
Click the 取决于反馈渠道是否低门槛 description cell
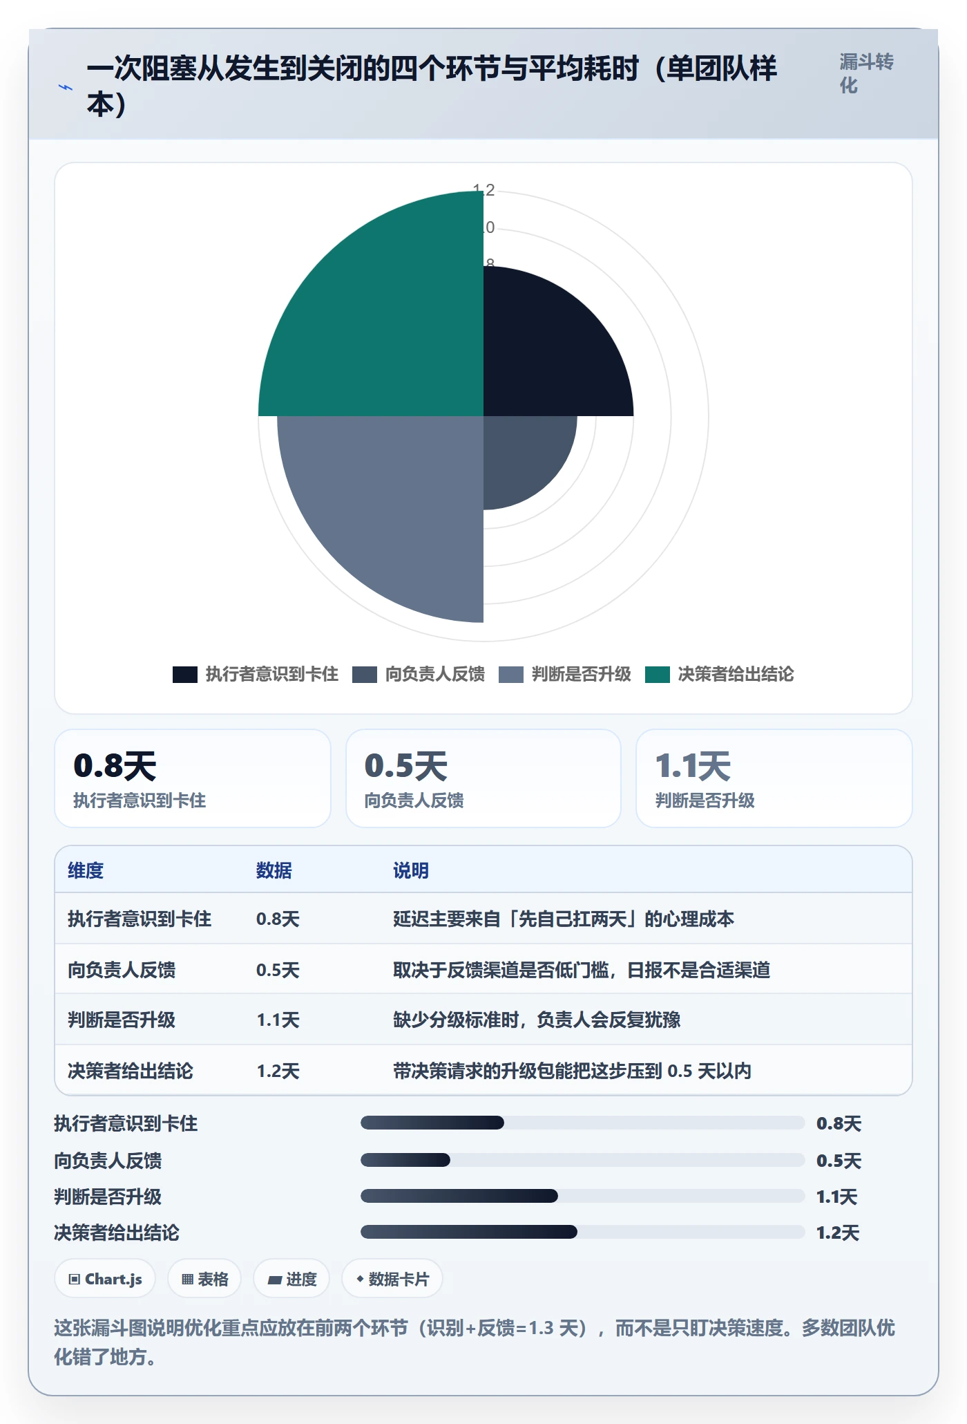click(x=582, y=970)
